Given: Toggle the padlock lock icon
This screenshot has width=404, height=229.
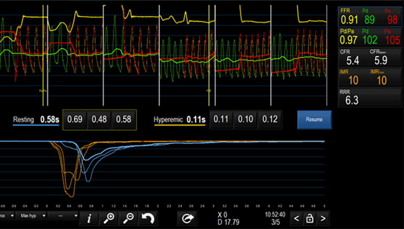Looking at the screenshot, I should [310, 218].
